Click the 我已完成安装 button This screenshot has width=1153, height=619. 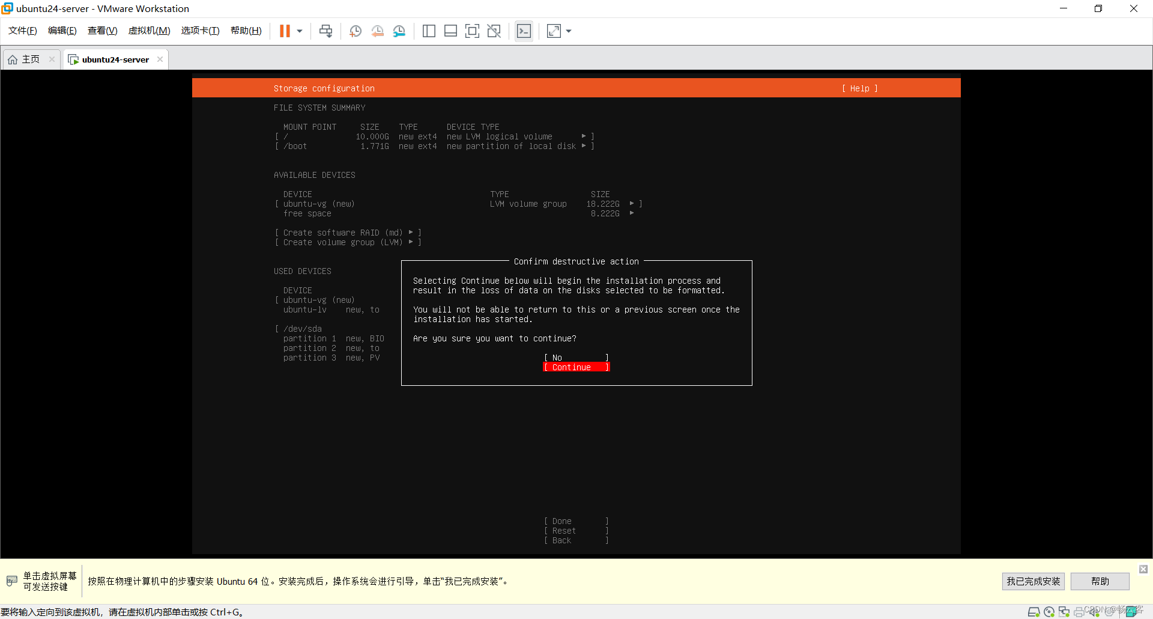tap(1033, 581)
